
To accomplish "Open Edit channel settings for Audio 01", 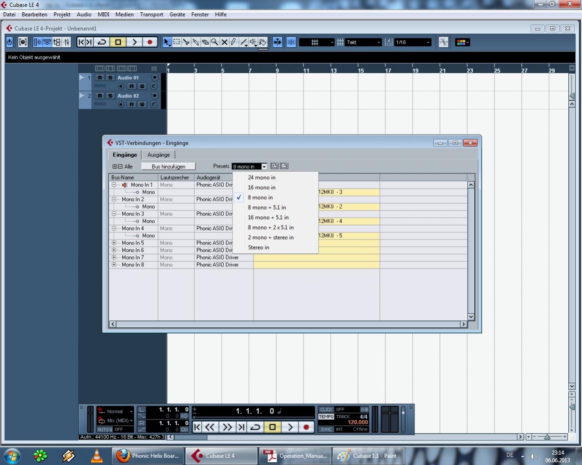I will [x=153, y=86].
